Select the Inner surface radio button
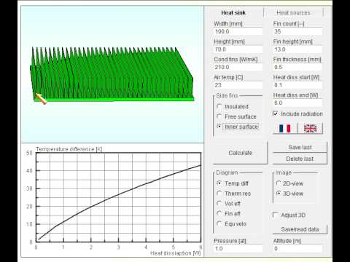The height and width of the screenshot is (262, 350). pos(219,127)
